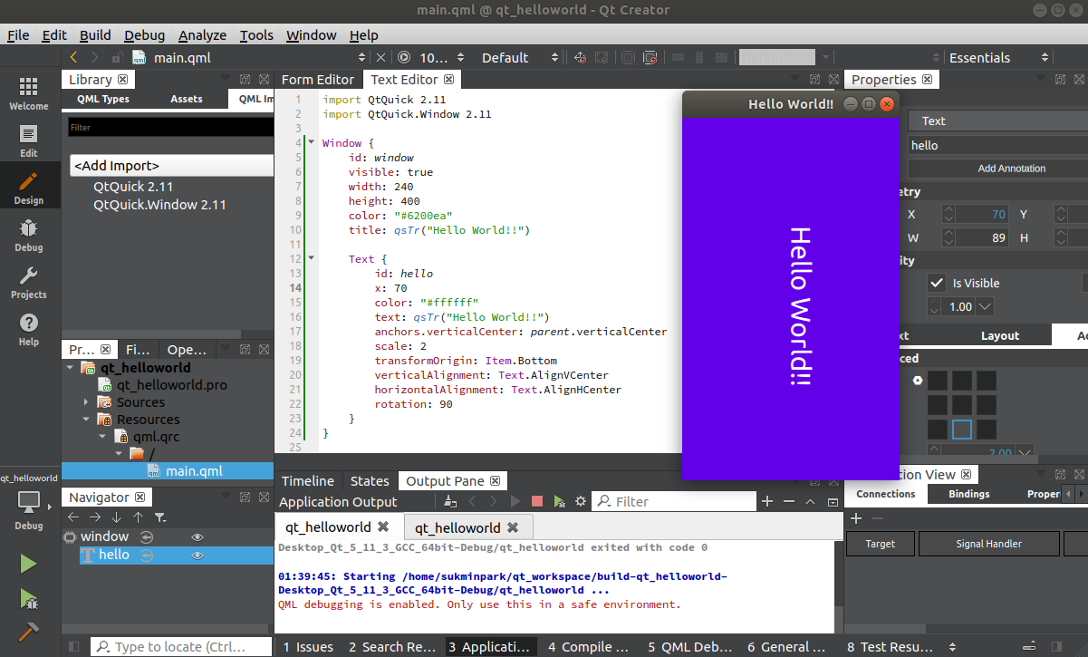Close the main.qml document with X

(380, 57)
